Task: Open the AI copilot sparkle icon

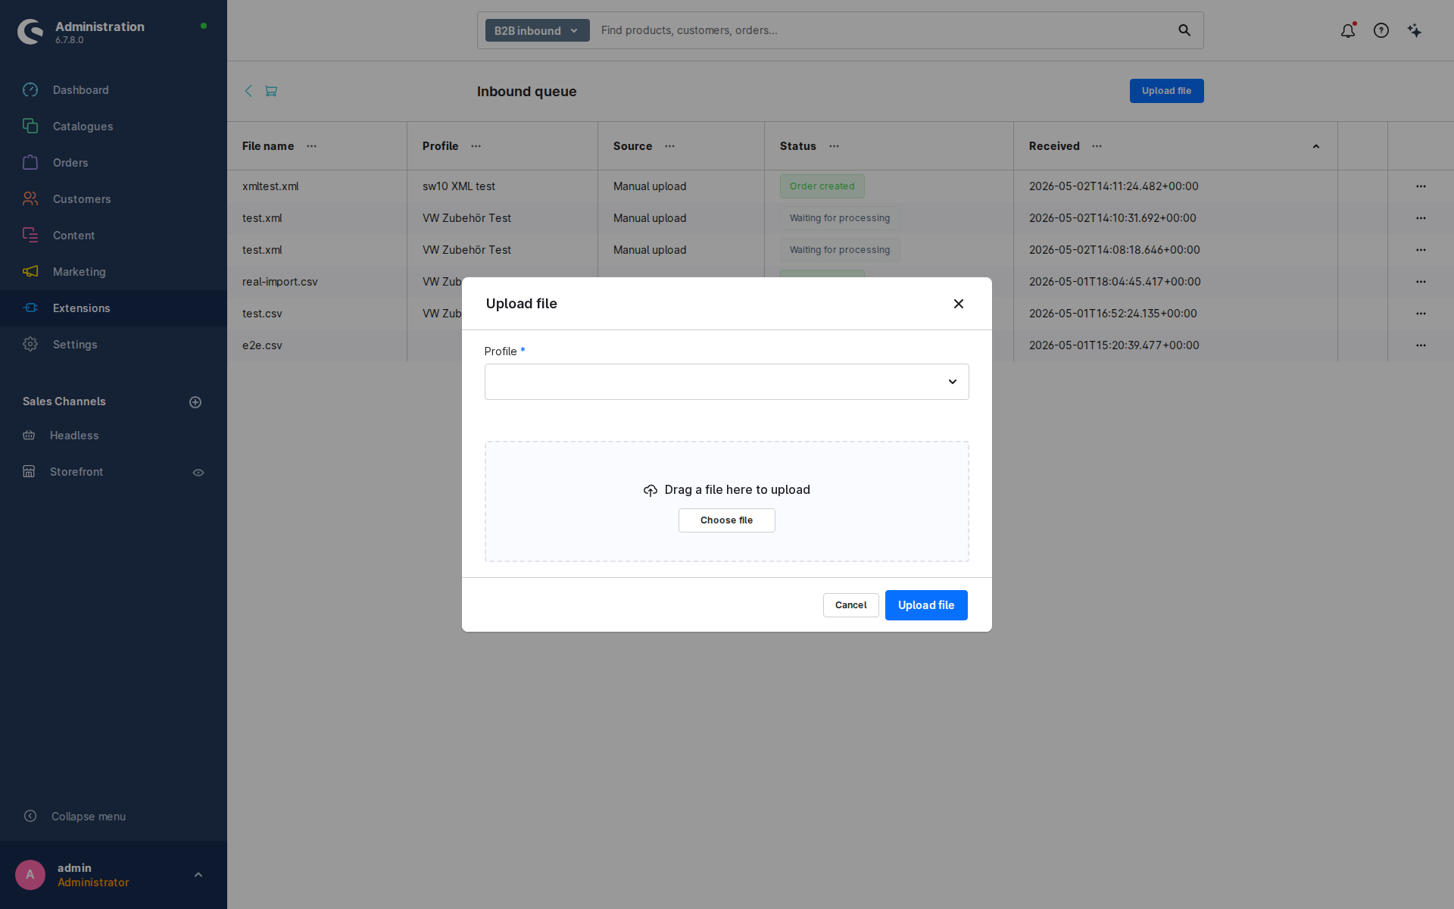Action: tap(1415, 30)
